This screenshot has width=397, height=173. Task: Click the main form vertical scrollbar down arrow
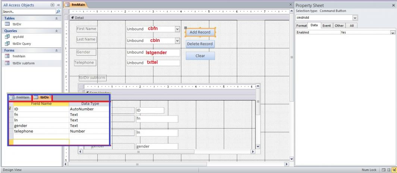[x=291, y=159]
